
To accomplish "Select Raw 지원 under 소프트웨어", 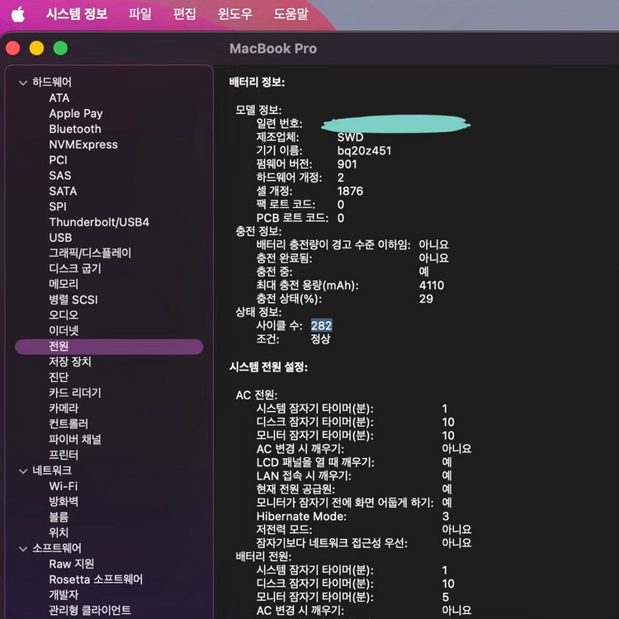I will [72, 564].
